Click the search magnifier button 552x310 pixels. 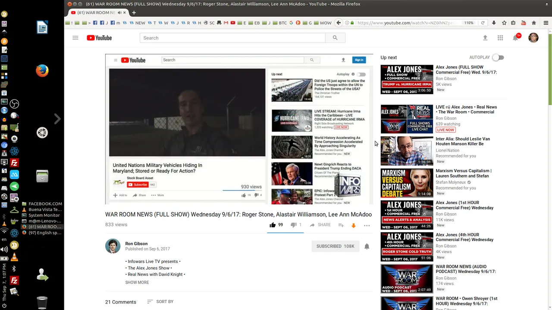click(x=335, y=38)
